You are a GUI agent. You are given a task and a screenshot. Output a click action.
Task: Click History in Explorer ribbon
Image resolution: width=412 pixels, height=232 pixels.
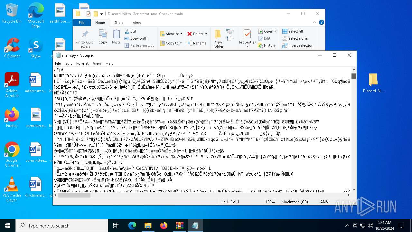267,45
